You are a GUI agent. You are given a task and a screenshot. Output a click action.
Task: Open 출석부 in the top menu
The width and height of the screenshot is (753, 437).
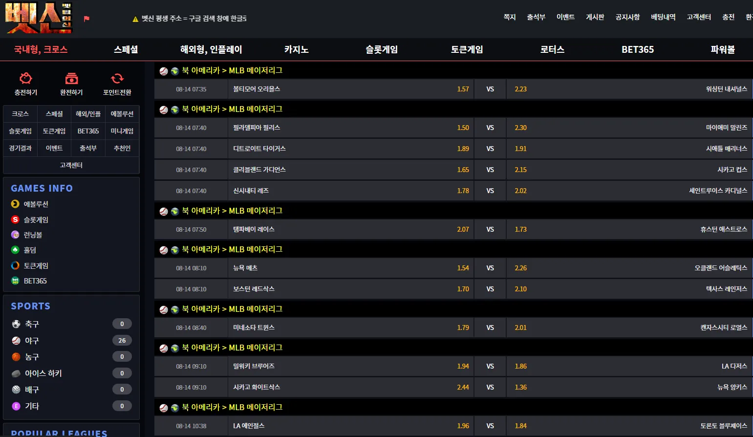[536, 17]
